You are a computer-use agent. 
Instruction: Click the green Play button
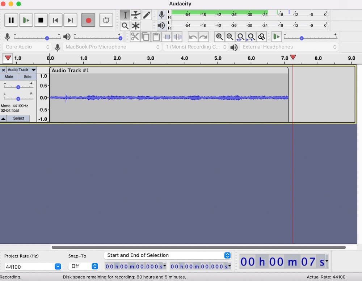click(x=26, y=20)
